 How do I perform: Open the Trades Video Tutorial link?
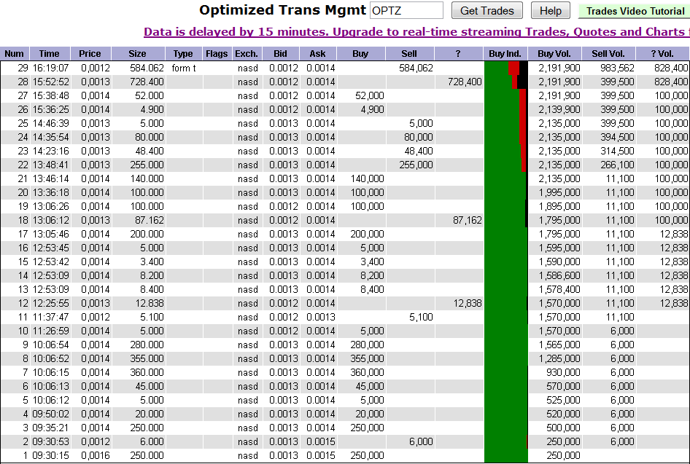pyautogui.click(x=632, y=11)
